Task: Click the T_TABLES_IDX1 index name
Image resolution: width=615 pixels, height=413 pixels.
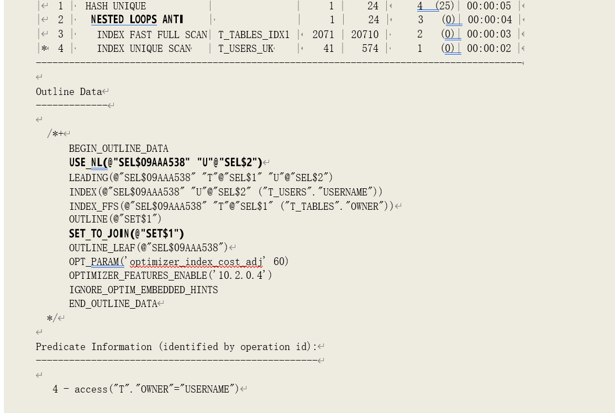Action: point(254,35)
